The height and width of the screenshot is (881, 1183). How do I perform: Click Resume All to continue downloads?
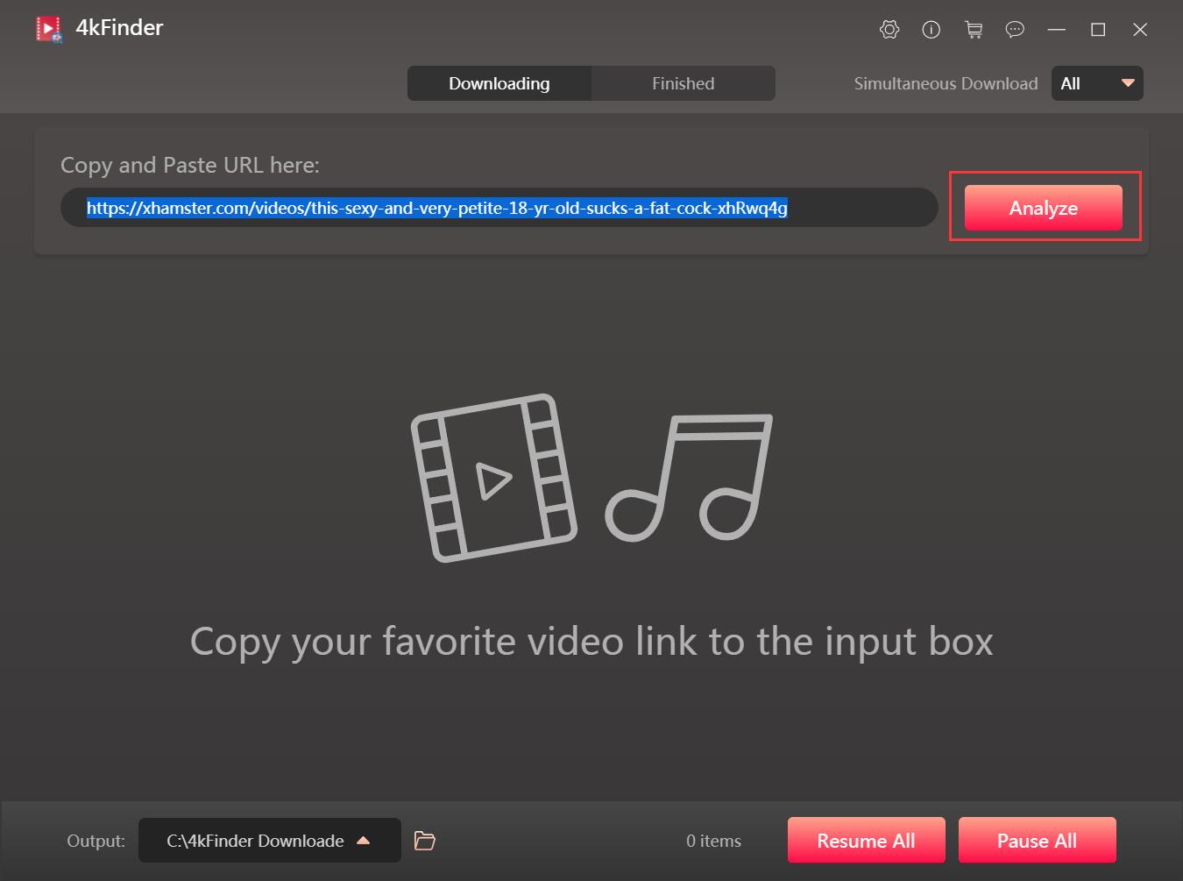click(866, 840)
